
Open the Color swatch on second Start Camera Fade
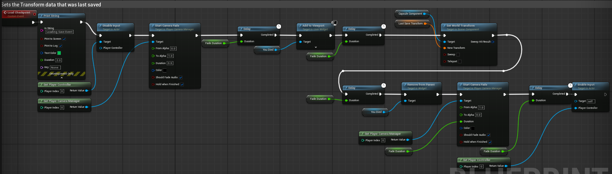tap(473, 128)
